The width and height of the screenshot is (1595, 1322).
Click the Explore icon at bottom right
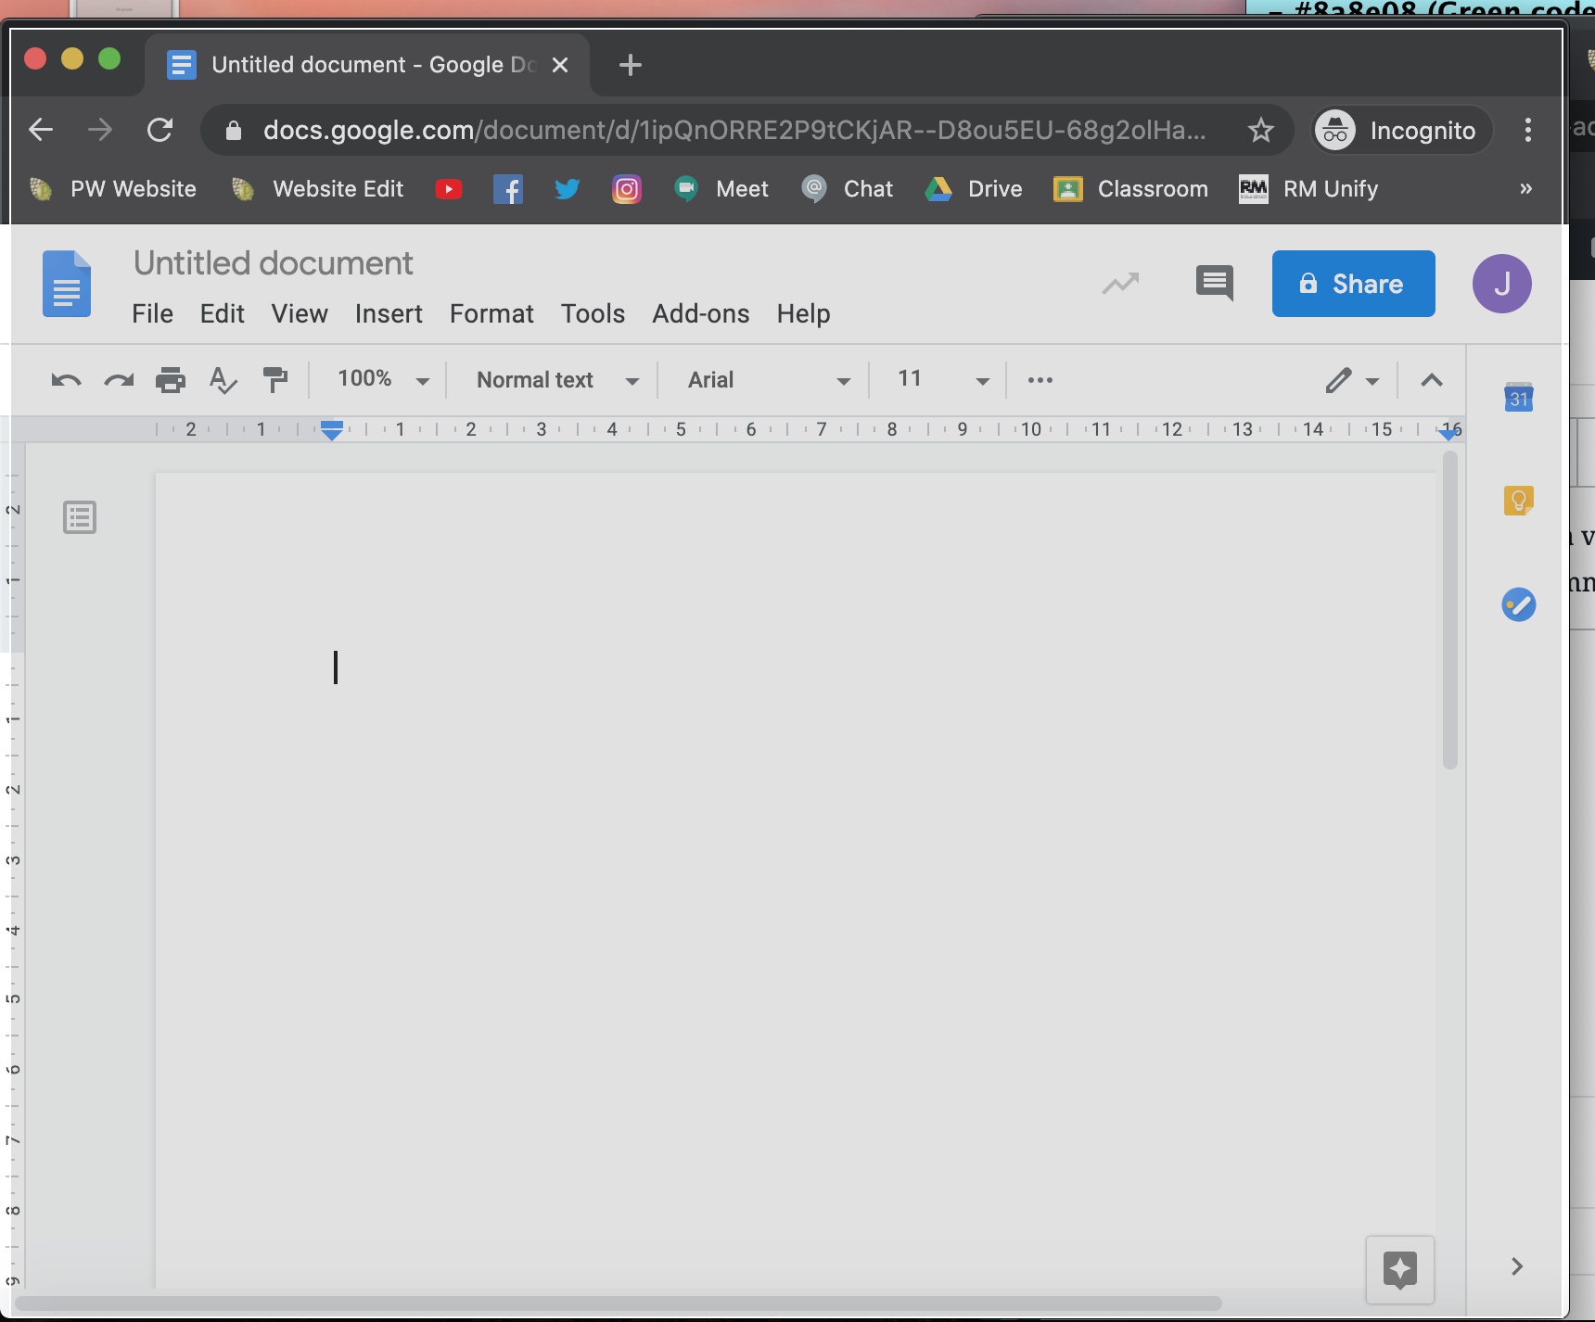tap(1400, 1270)
